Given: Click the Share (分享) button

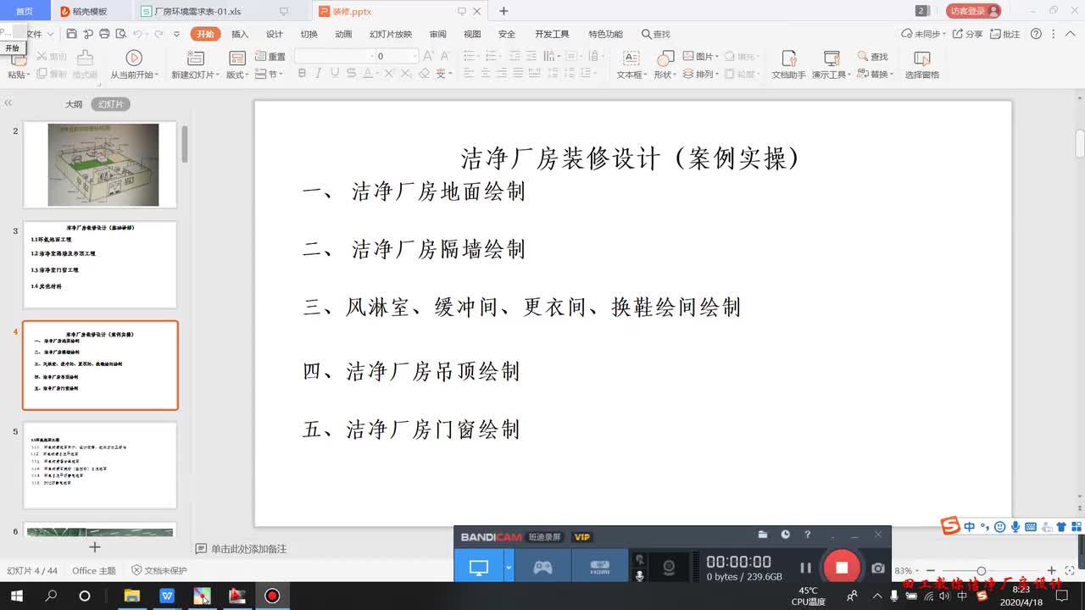Looking at the screenshot, I should (x=968, y=34).
